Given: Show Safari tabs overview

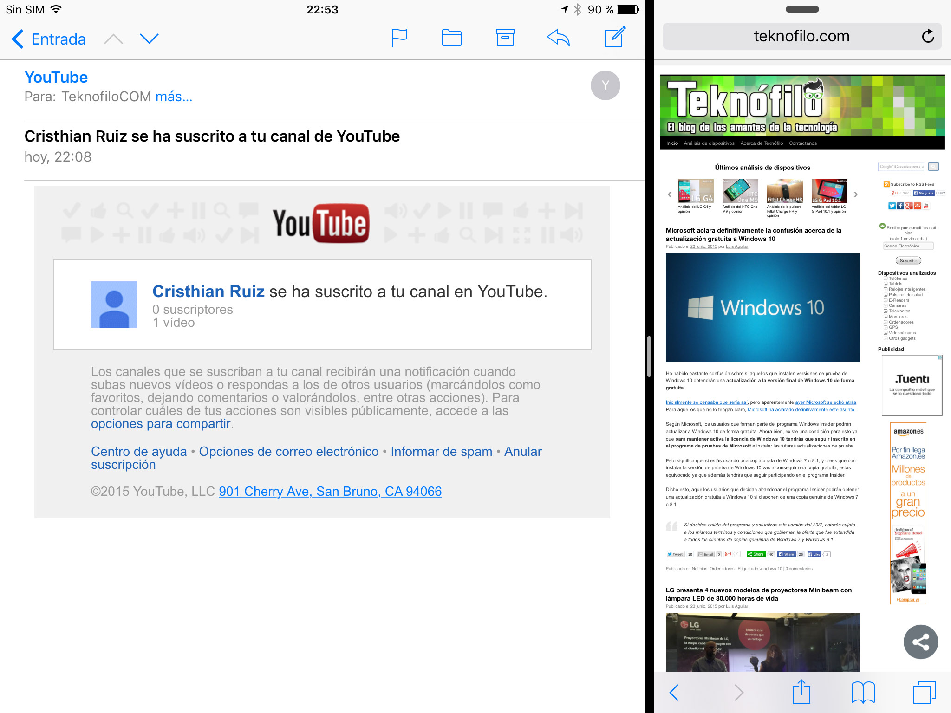Looking at the screenshot, I should coord(924,693).
